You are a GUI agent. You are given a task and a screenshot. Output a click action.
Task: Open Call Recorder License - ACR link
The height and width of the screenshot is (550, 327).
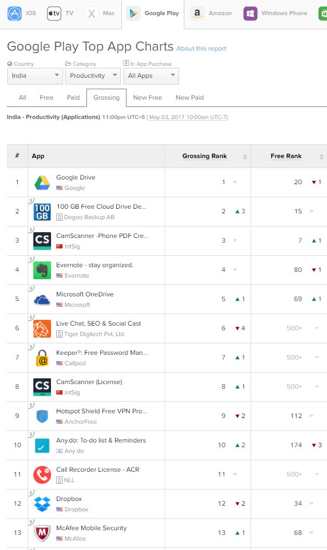coord(98,470)
